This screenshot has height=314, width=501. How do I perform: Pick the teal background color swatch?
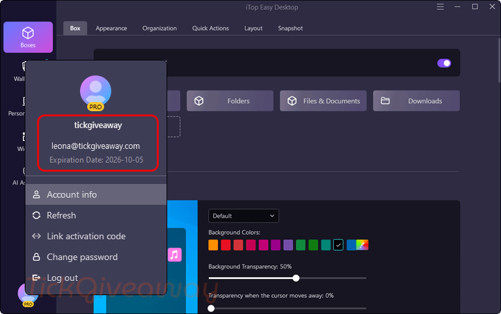[x=326, y=245]
